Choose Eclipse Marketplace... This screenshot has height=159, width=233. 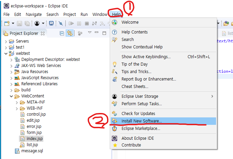coord(163,129)
